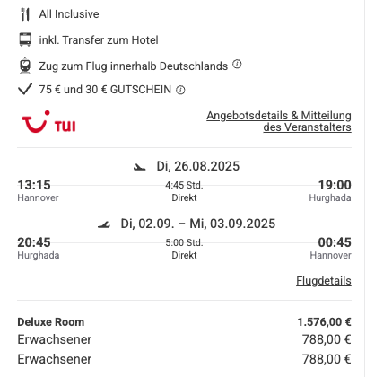Click the TUI logo
The width and height of the screenshot is (366, 377).
click(48, 122)
